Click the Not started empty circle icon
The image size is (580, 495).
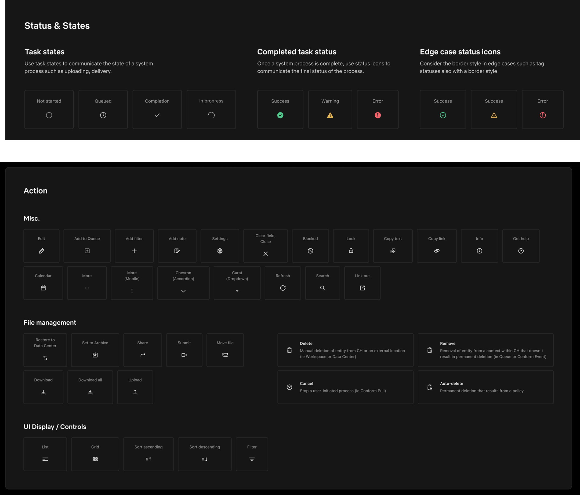49,115
